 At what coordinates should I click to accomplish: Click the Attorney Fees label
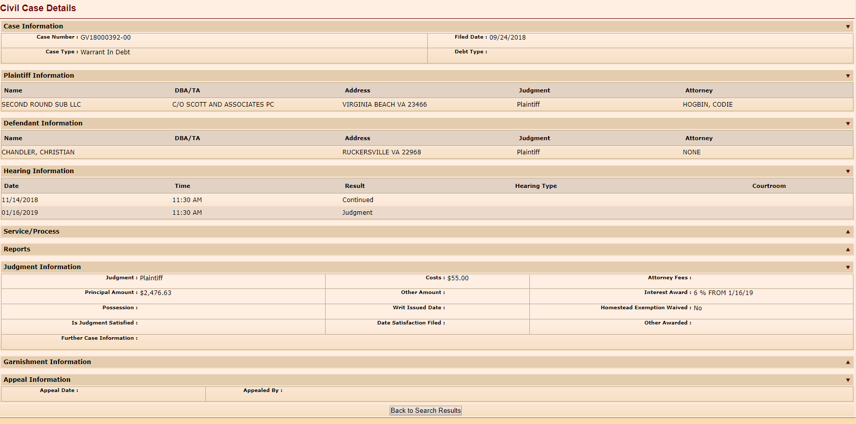670,278
